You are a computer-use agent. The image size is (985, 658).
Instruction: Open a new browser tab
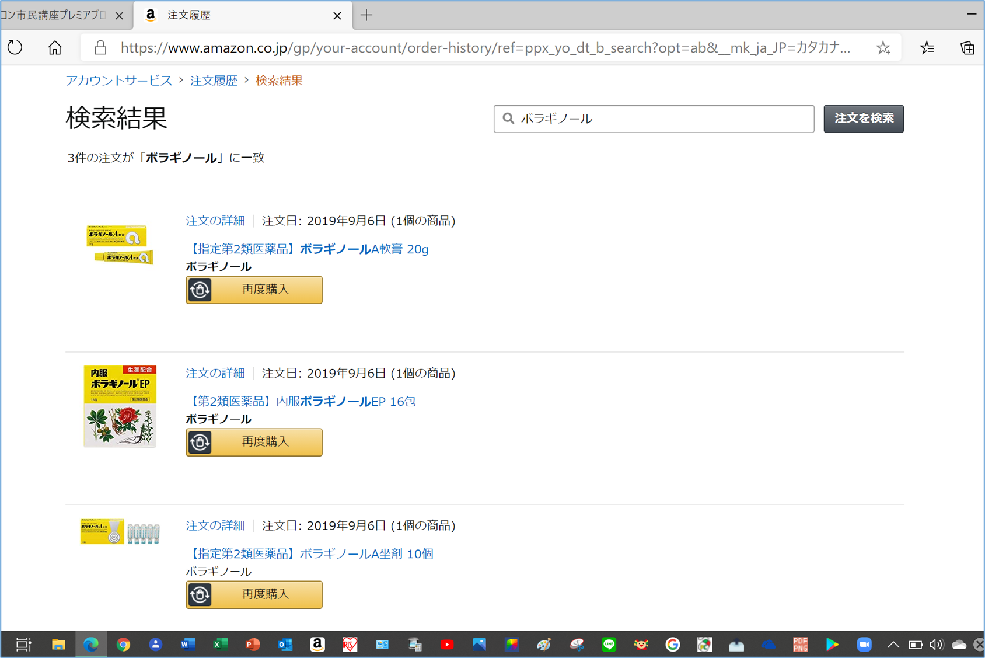click(x=366, y=15)
